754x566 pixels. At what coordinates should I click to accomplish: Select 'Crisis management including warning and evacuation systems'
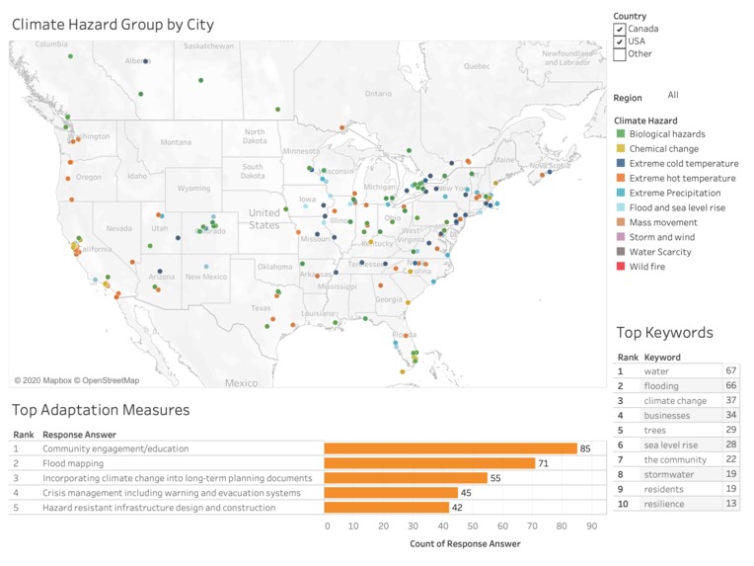coord(171,493)
